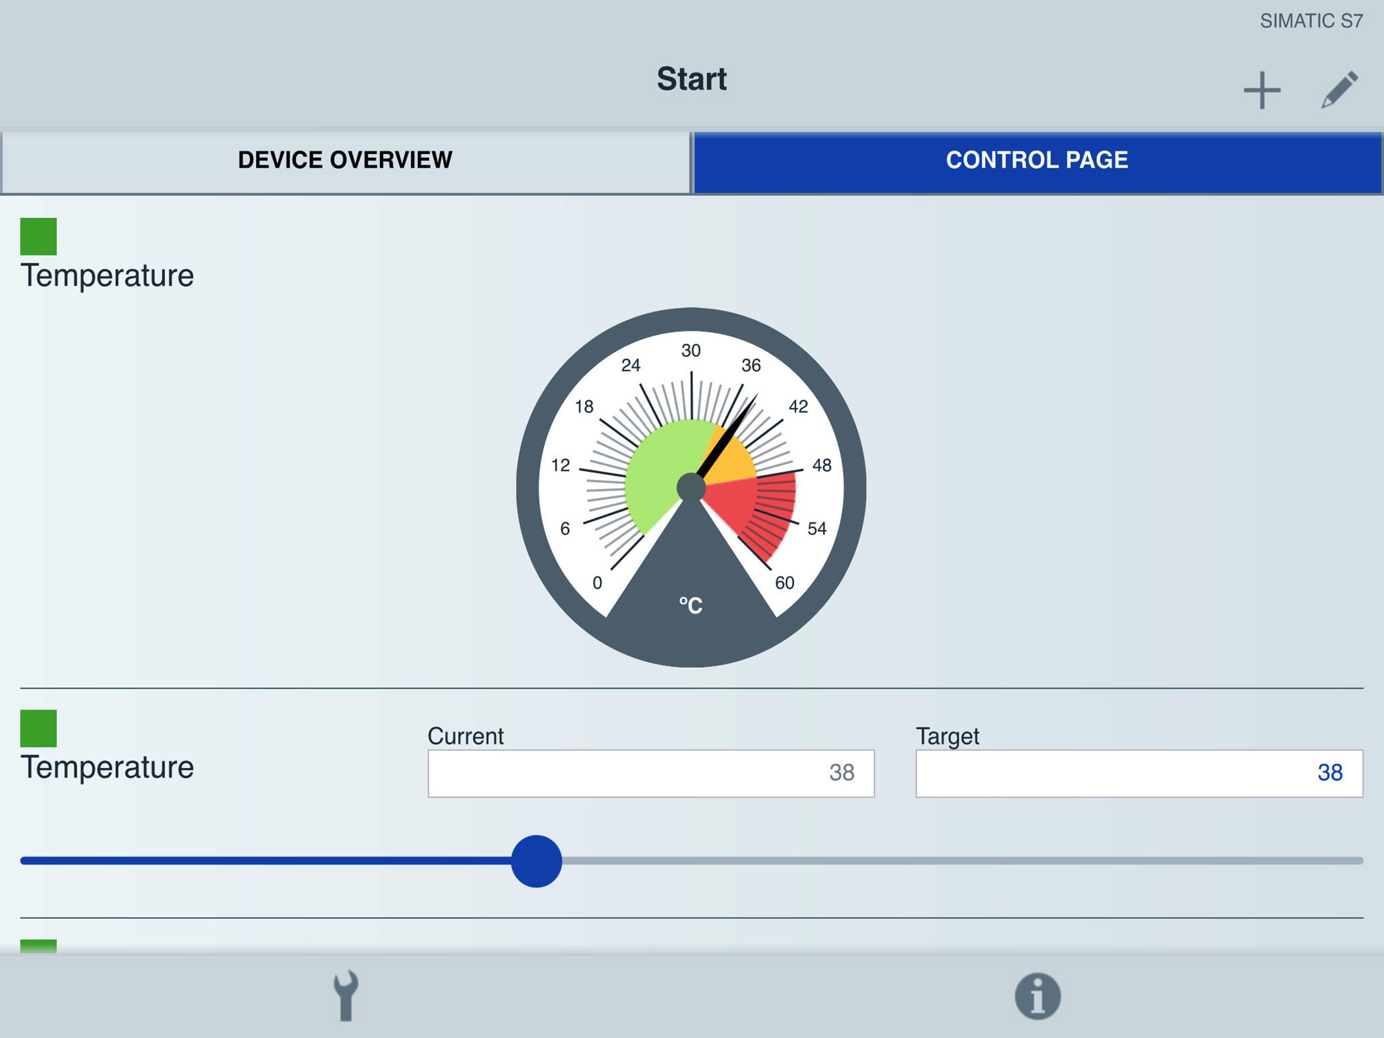Click the blue filled portion of slider track
This screenshot has height=1038, width=1384.
pyautogui.click(x=266, y=861)
